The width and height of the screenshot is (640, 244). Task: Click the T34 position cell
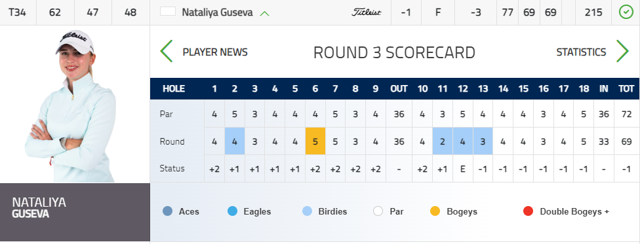pyautogui.click(x=18, y=12)
